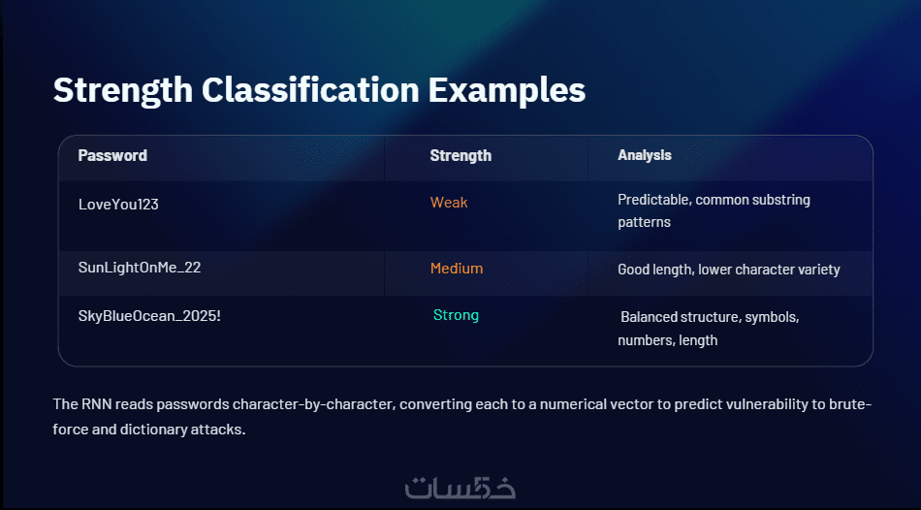Click the 'Predictable, common substring patterns' analysis

click(x=713, y=210)
